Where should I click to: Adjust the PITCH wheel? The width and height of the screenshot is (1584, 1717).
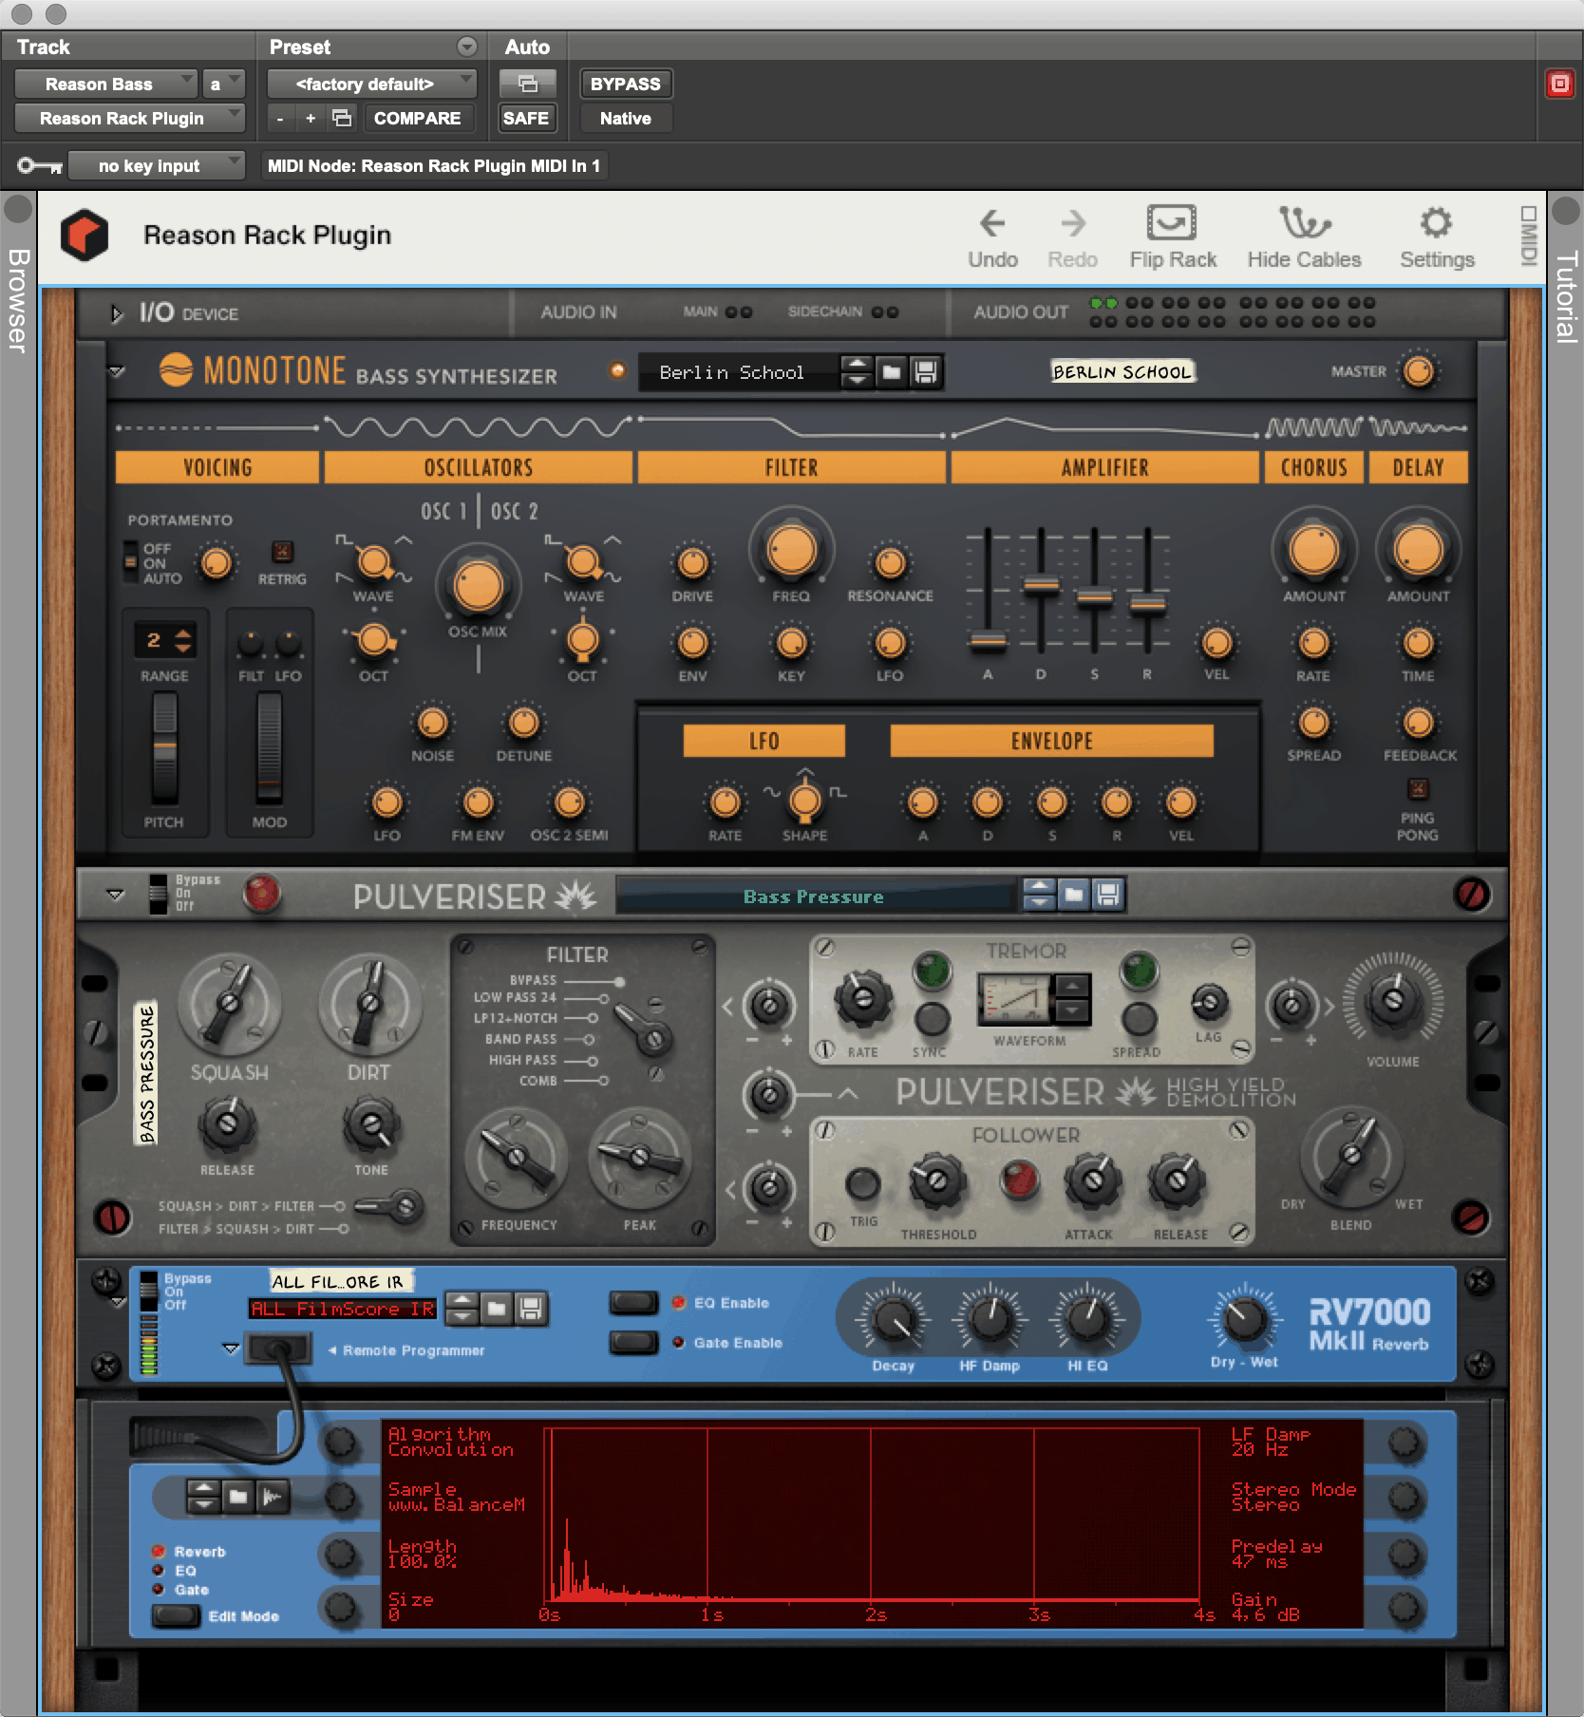(164, 748)
